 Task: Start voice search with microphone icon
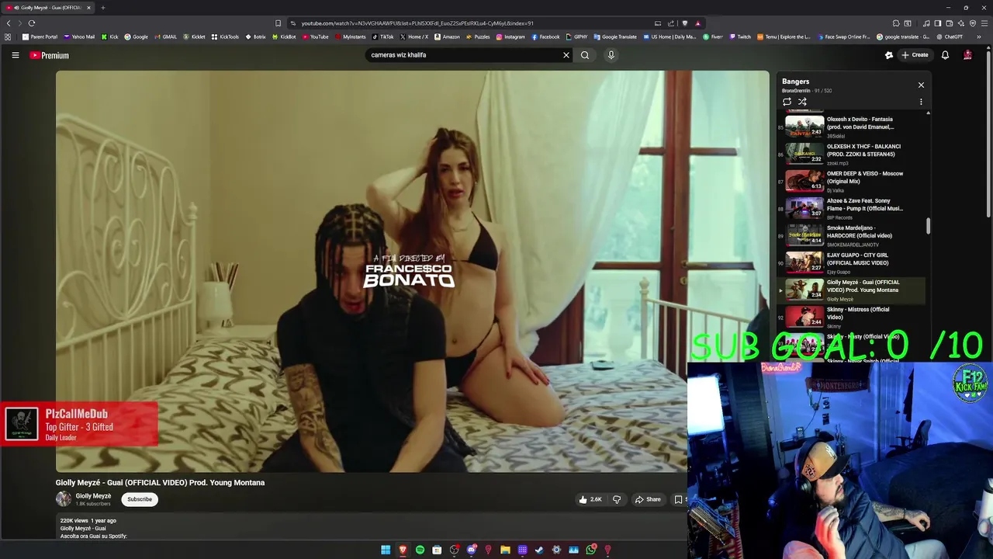pos(611,55)
